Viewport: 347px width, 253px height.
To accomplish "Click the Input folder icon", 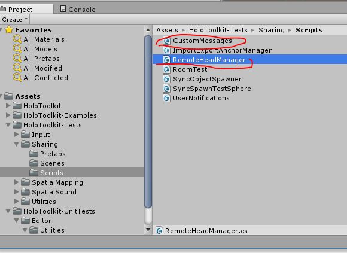I will point(26,134).
